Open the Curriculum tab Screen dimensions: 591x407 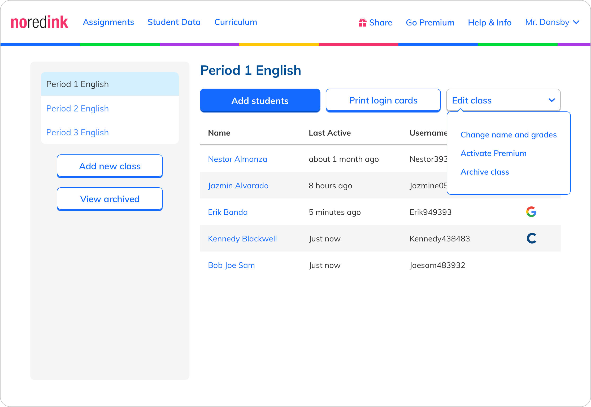236,22
